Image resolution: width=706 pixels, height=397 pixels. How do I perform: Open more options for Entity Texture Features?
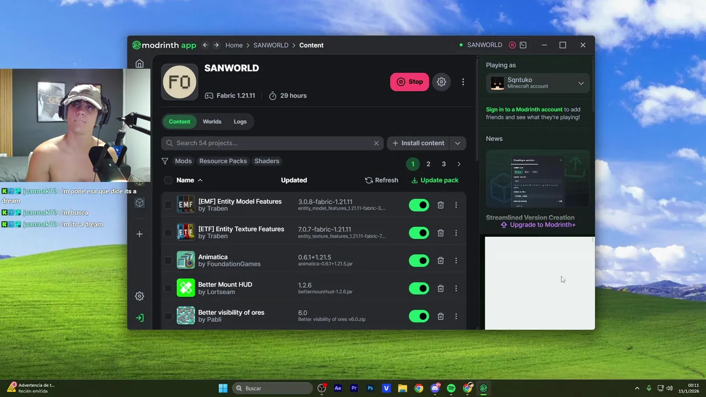456,233
